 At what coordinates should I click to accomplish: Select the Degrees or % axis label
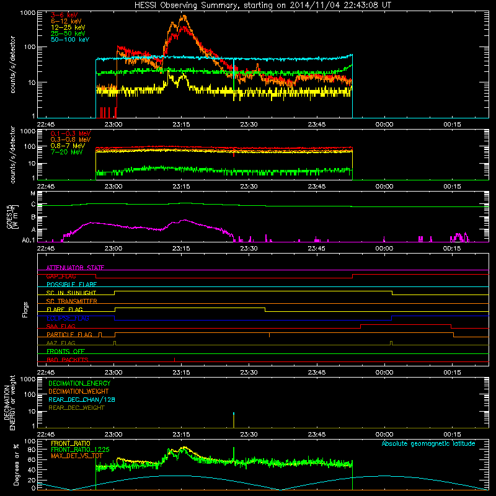(16, 464)
